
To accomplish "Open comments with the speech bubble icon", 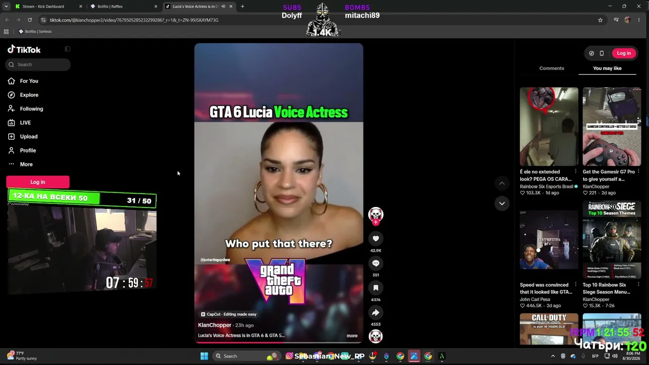I will (x=376, y=263).
